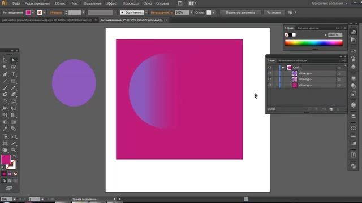
Task: Select the Zoom magnifier tool
Action: point(13,150)
